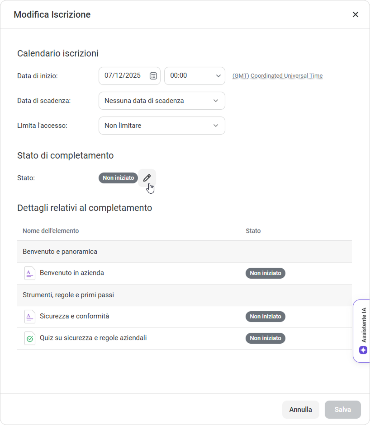Expand the Non limitare access dropdown
This screenshot has width=370, height=425.
(x=161, y=126)
